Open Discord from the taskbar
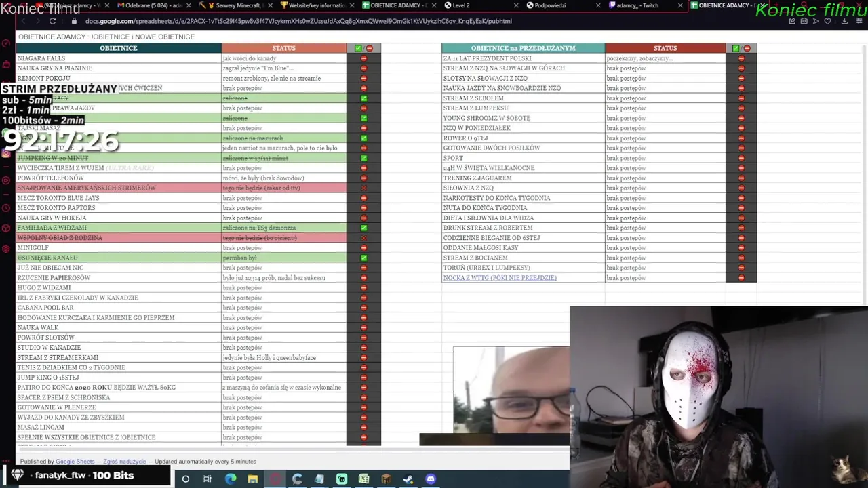 (430, 479)
